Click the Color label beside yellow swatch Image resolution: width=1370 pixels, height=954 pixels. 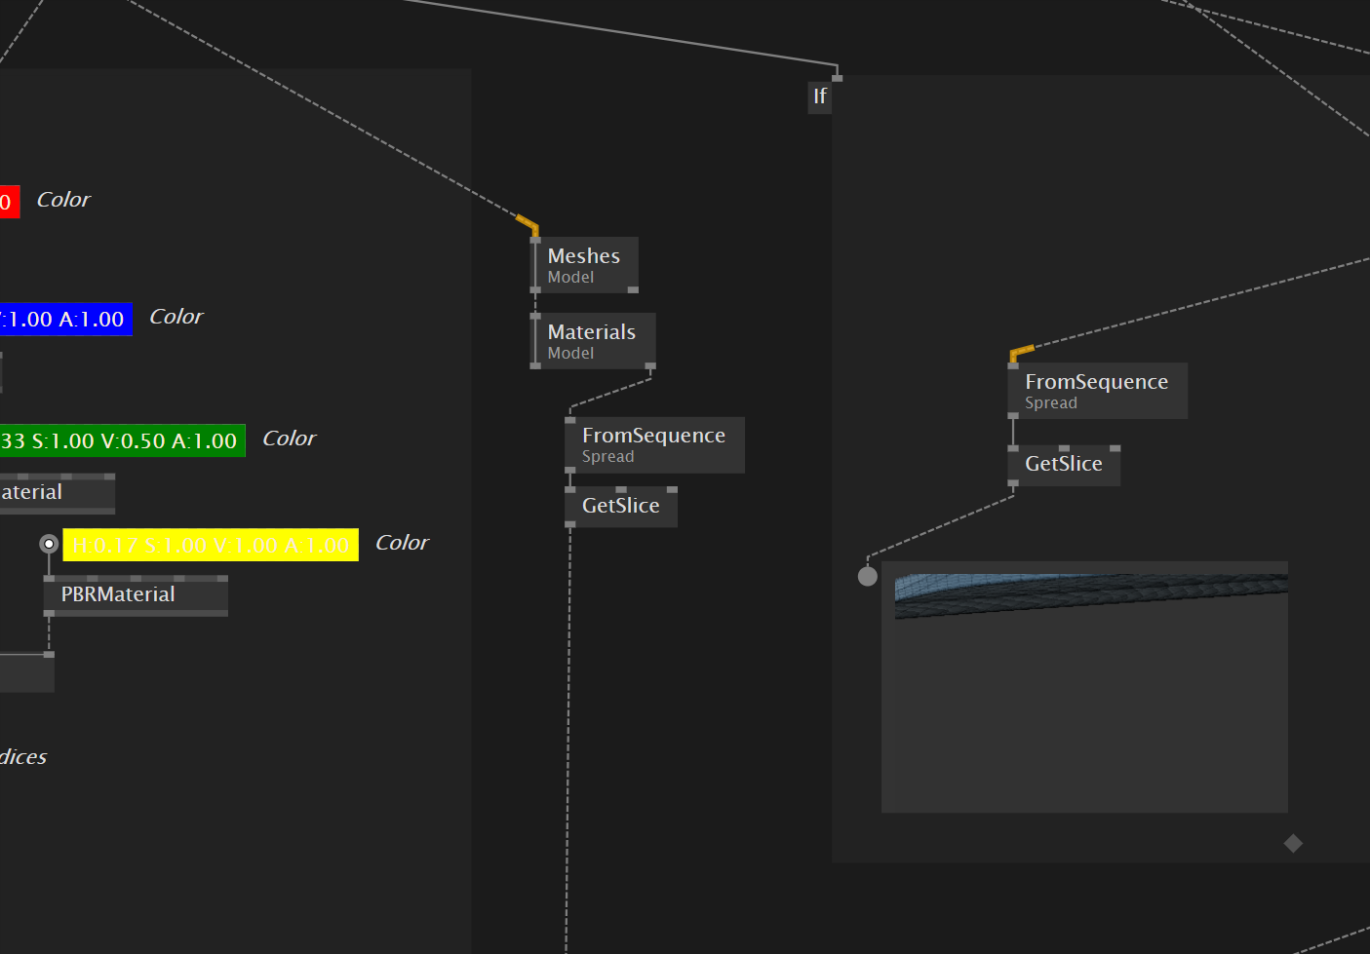402,543
